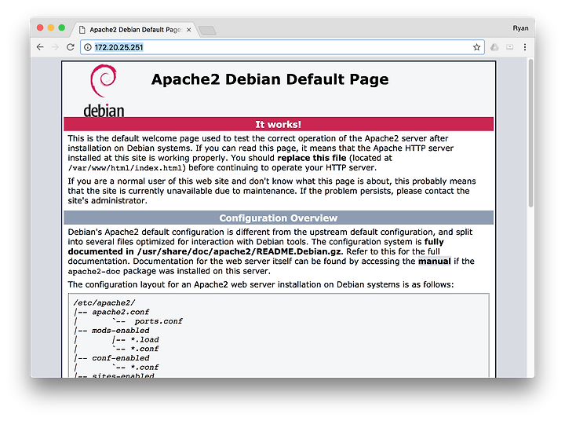Open the site information icon in the address bar
The image size is (565, 421).
point(88,47)
